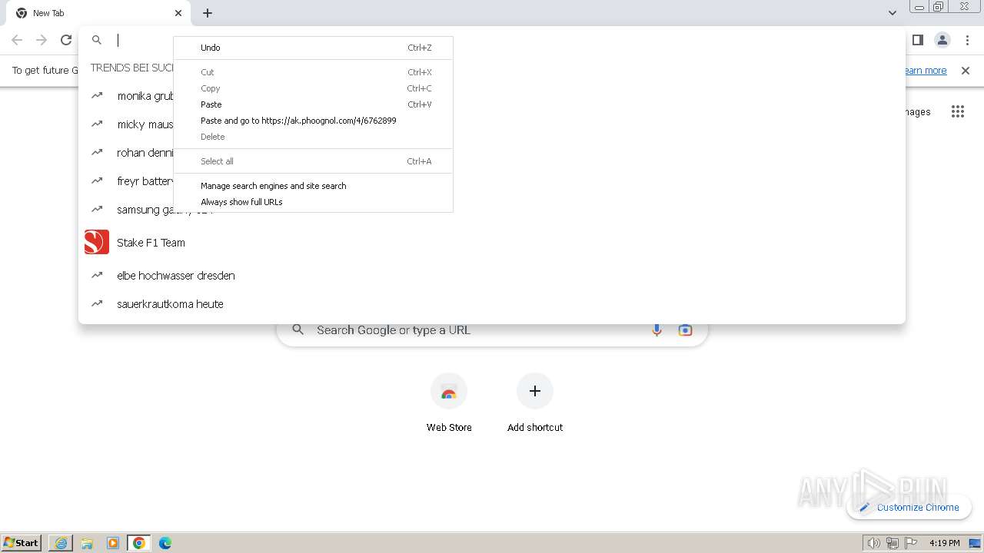Screen dimensions: 984x553
Task: Open the Windows Start button
Action: (x=22, y=543)
